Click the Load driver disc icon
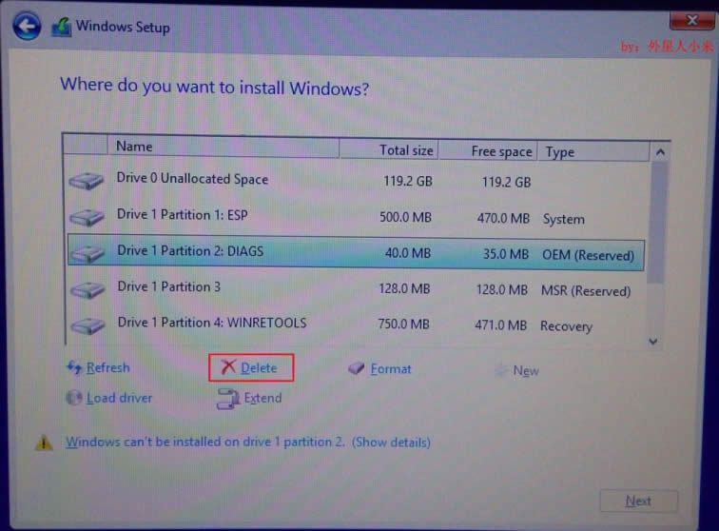 [x=74, y=398]
